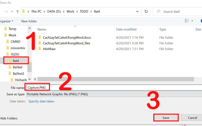202x126 pixels.
Task: Select the TGDD folder in tree
Action: [15, 54]
